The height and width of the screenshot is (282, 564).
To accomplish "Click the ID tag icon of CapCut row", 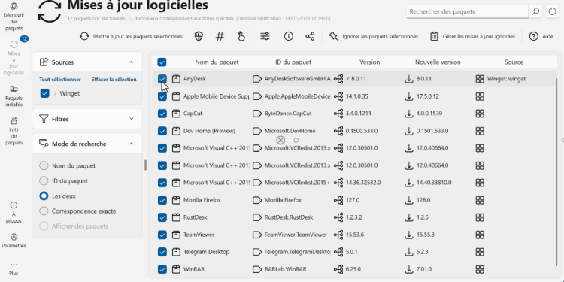I will pos(257,114).
